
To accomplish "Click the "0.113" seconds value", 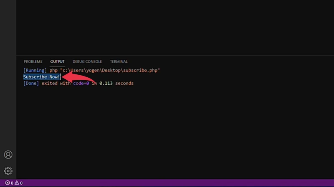I will point(106,83).
